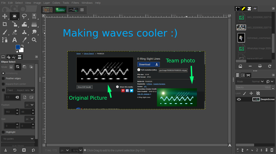Open the Select menu

point(19,3)
